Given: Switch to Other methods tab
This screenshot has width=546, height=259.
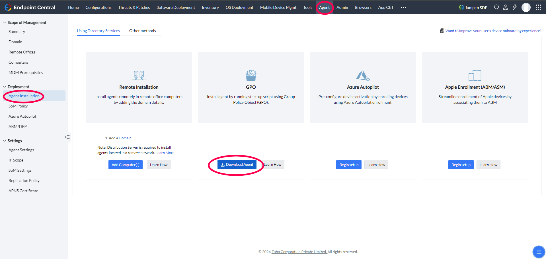Looking at the screenshot, I should 143,31.
